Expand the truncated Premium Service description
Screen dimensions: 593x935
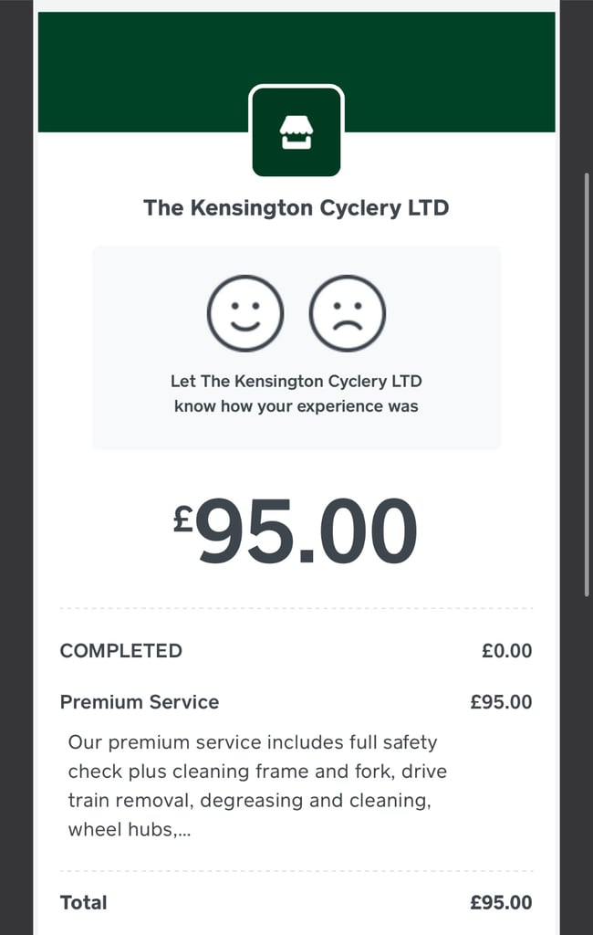coord(257,786)
